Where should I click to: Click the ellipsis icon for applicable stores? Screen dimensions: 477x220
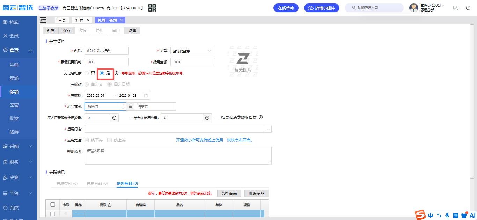pyautogui.click(x=268, y=129)
